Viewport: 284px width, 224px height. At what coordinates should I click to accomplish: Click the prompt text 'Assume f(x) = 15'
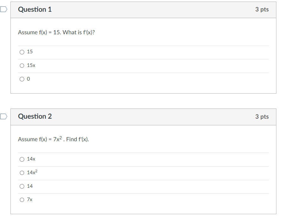(39, 32)
